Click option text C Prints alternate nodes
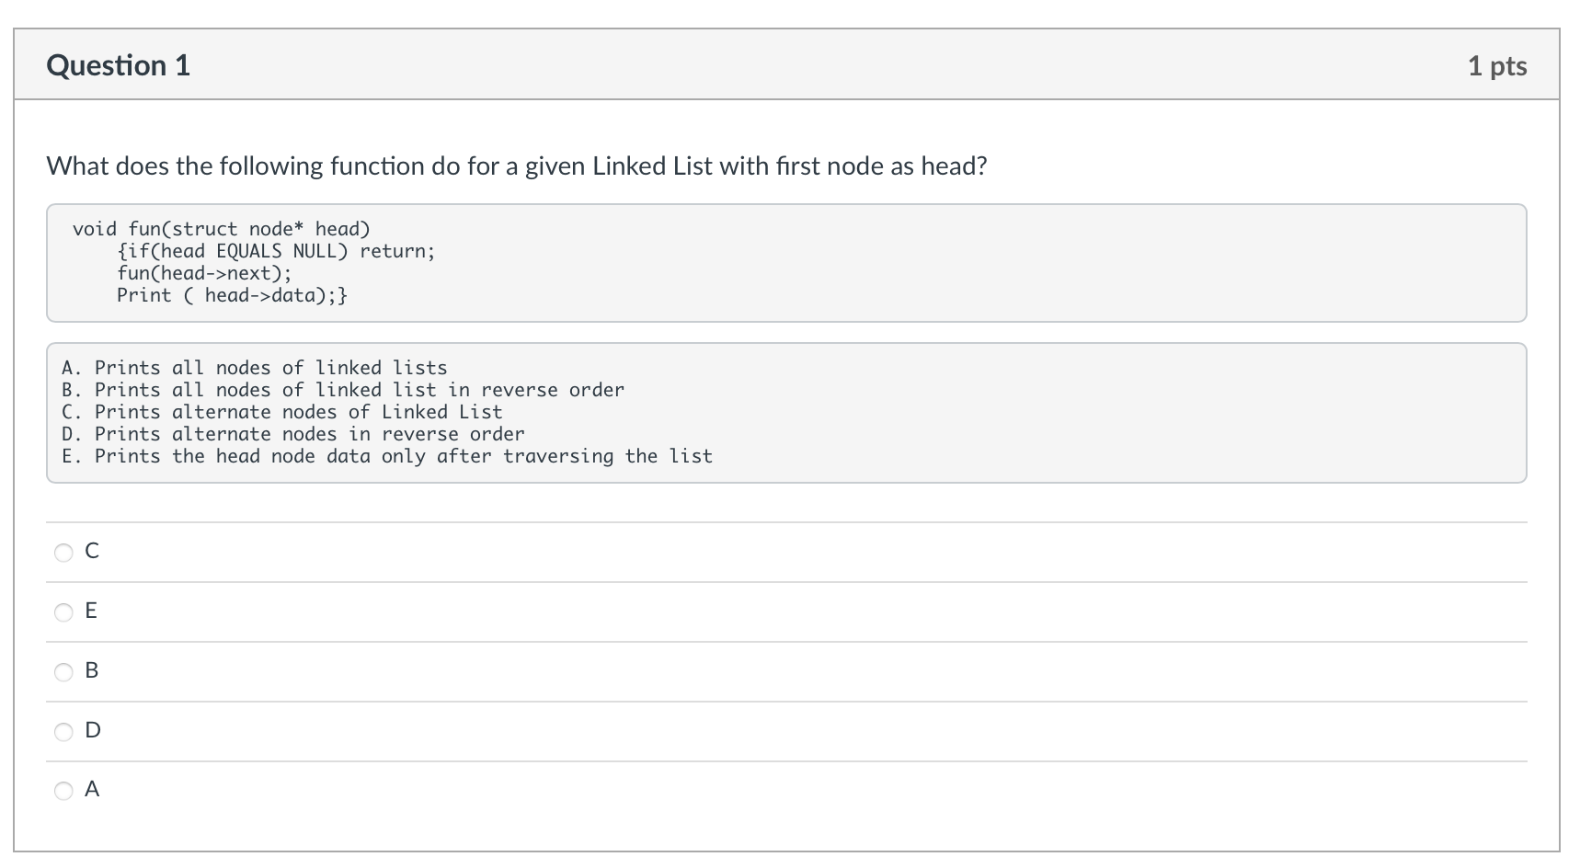The width and height of the screenshot is (1580, 857). pyautogui.click(x=282, y=412)
